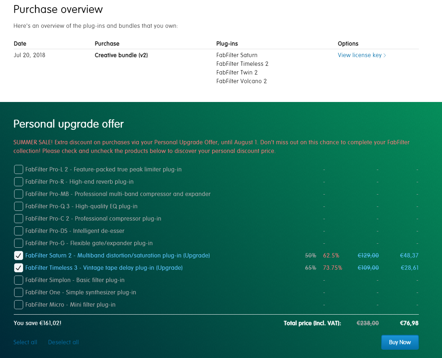Click the 'FabFilter Simplon - Basic filter plug-in' label
The height and width of the screenshot is (358, 442).
pyautogui.click(x=75, y=280)
